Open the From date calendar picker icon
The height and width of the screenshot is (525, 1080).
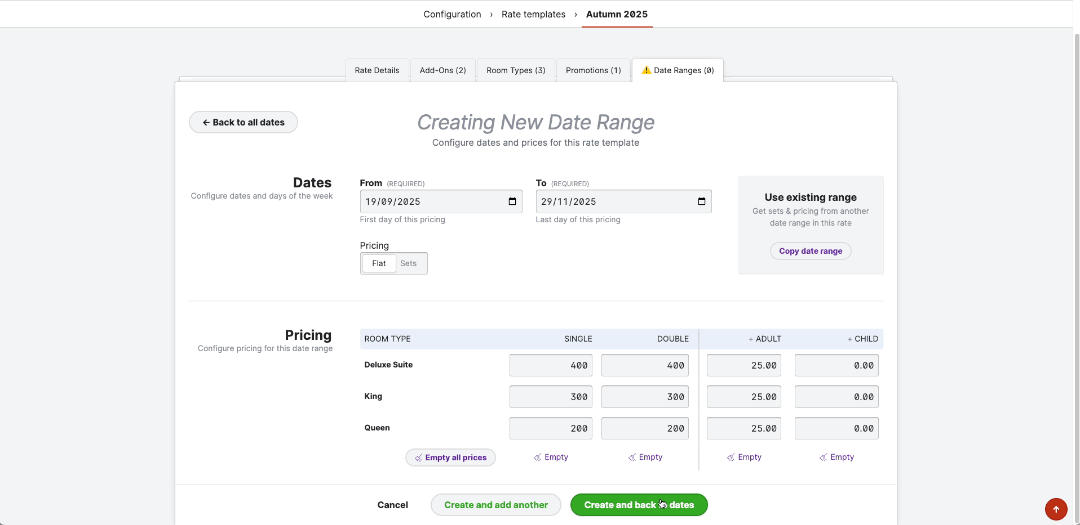click(x=512, y=201)
